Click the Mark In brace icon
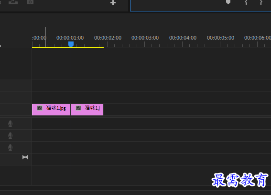271x195 pixels. (246, 2)
